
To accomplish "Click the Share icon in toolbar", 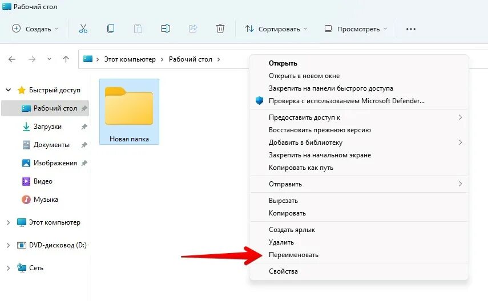I will [193, 29].
